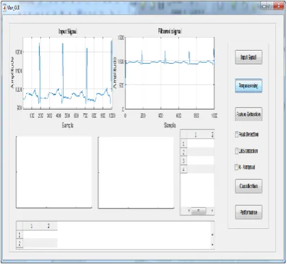
Task: Click the right scroll arrow of four-row table
Action: (212, 211)
